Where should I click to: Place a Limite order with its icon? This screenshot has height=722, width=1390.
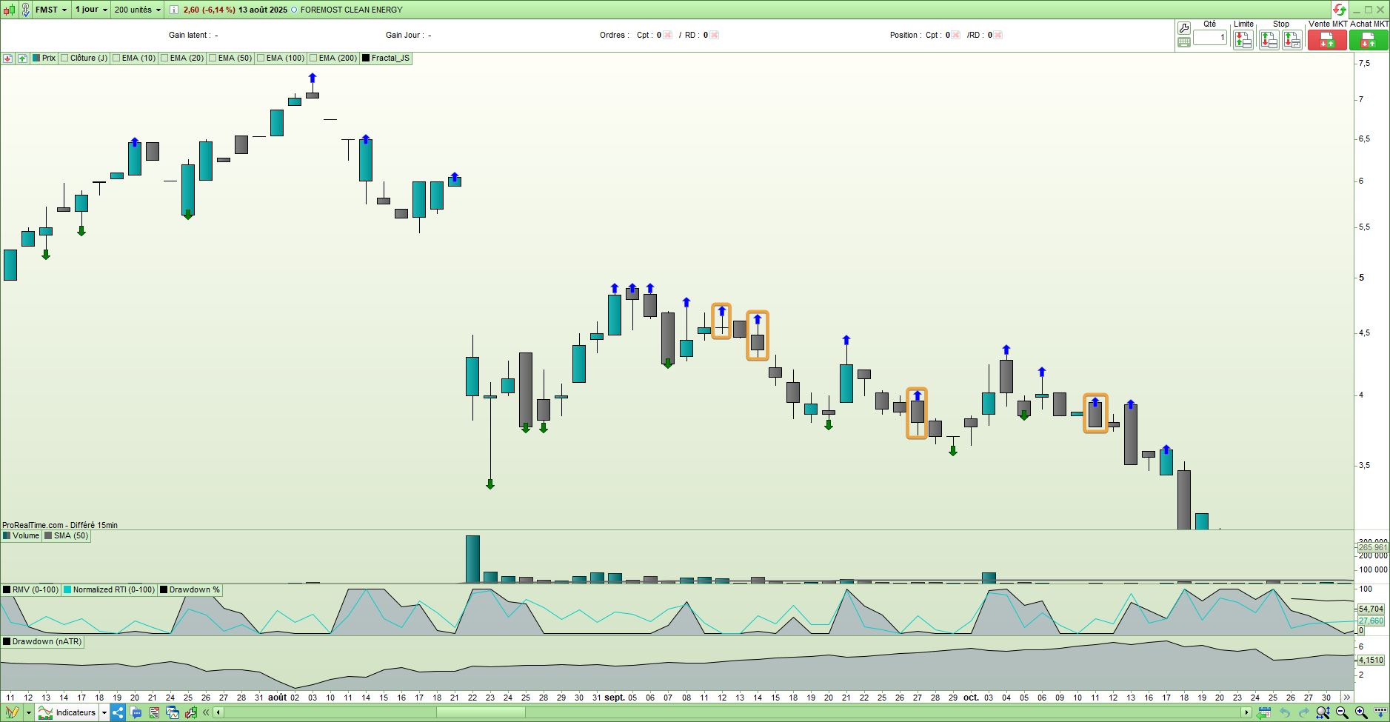click(x=1243, y=40)
